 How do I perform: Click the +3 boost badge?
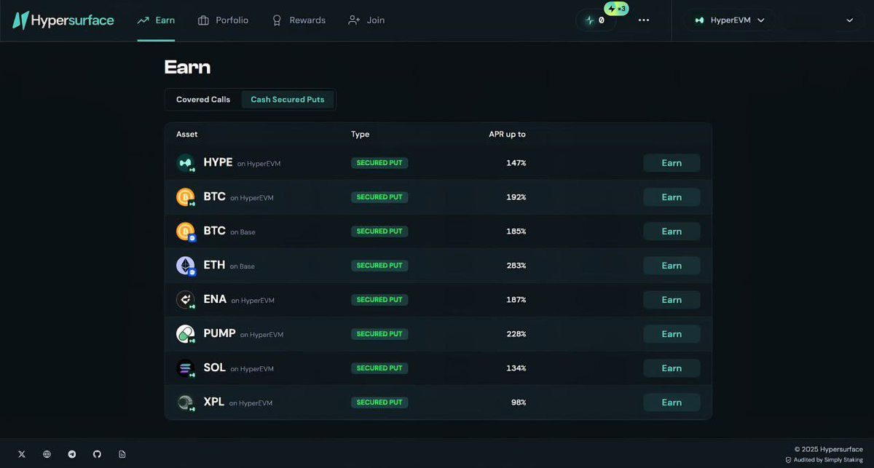(x=617, y=9)
